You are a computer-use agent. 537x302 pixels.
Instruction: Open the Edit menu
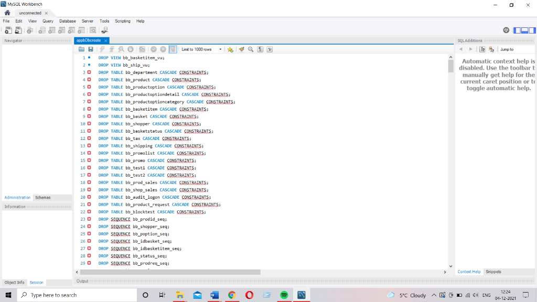pyautogui.click(x=18, y=21)
